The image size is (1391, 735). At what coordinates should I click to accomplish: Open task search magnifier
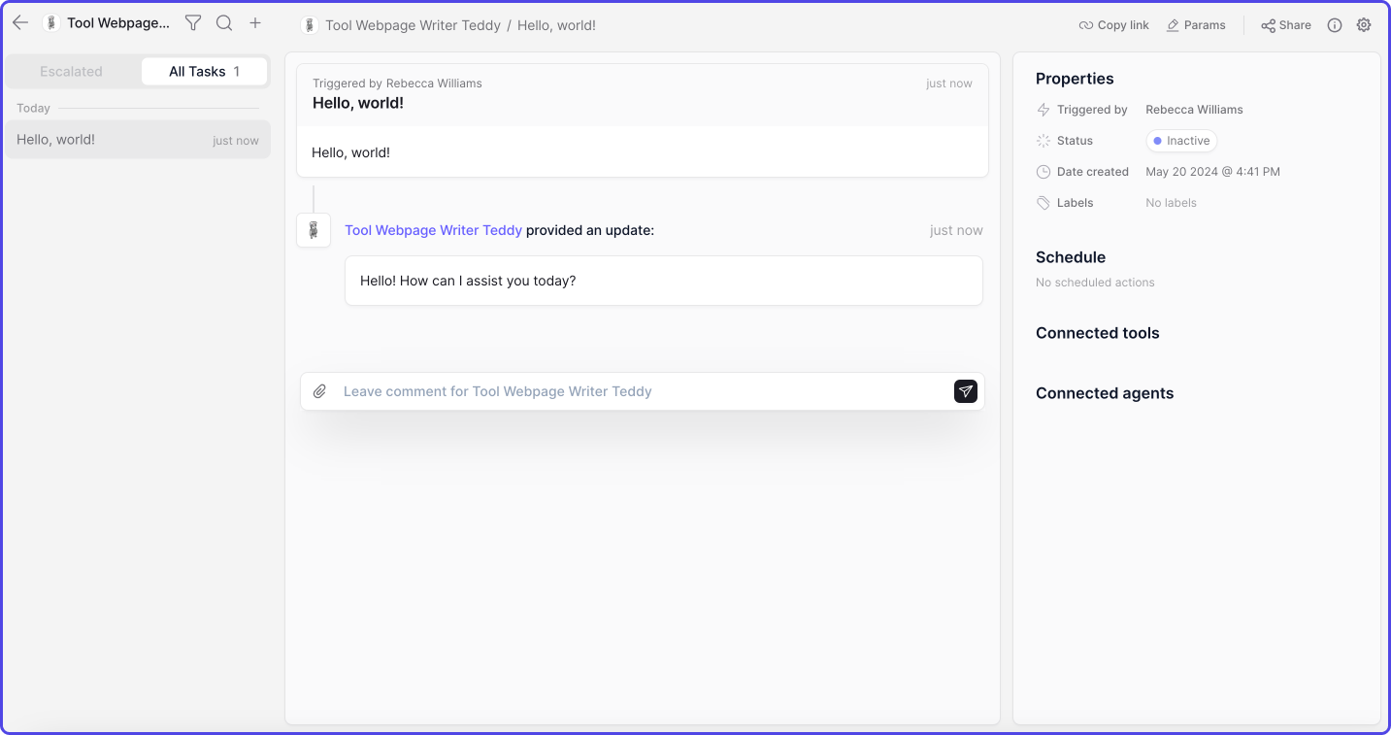pos(224,23)
